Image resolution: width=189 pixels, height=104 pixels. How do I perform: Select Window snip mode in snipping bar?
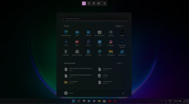click(x=94, y=3)
